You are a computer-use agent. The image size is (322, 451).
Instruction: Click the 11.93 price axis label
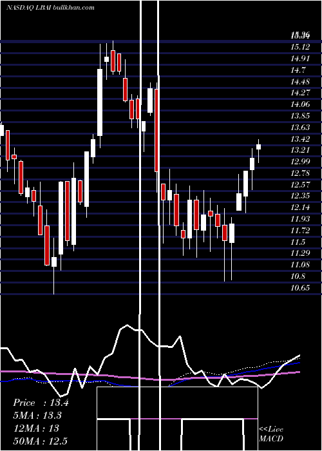(x=300, y=218)
